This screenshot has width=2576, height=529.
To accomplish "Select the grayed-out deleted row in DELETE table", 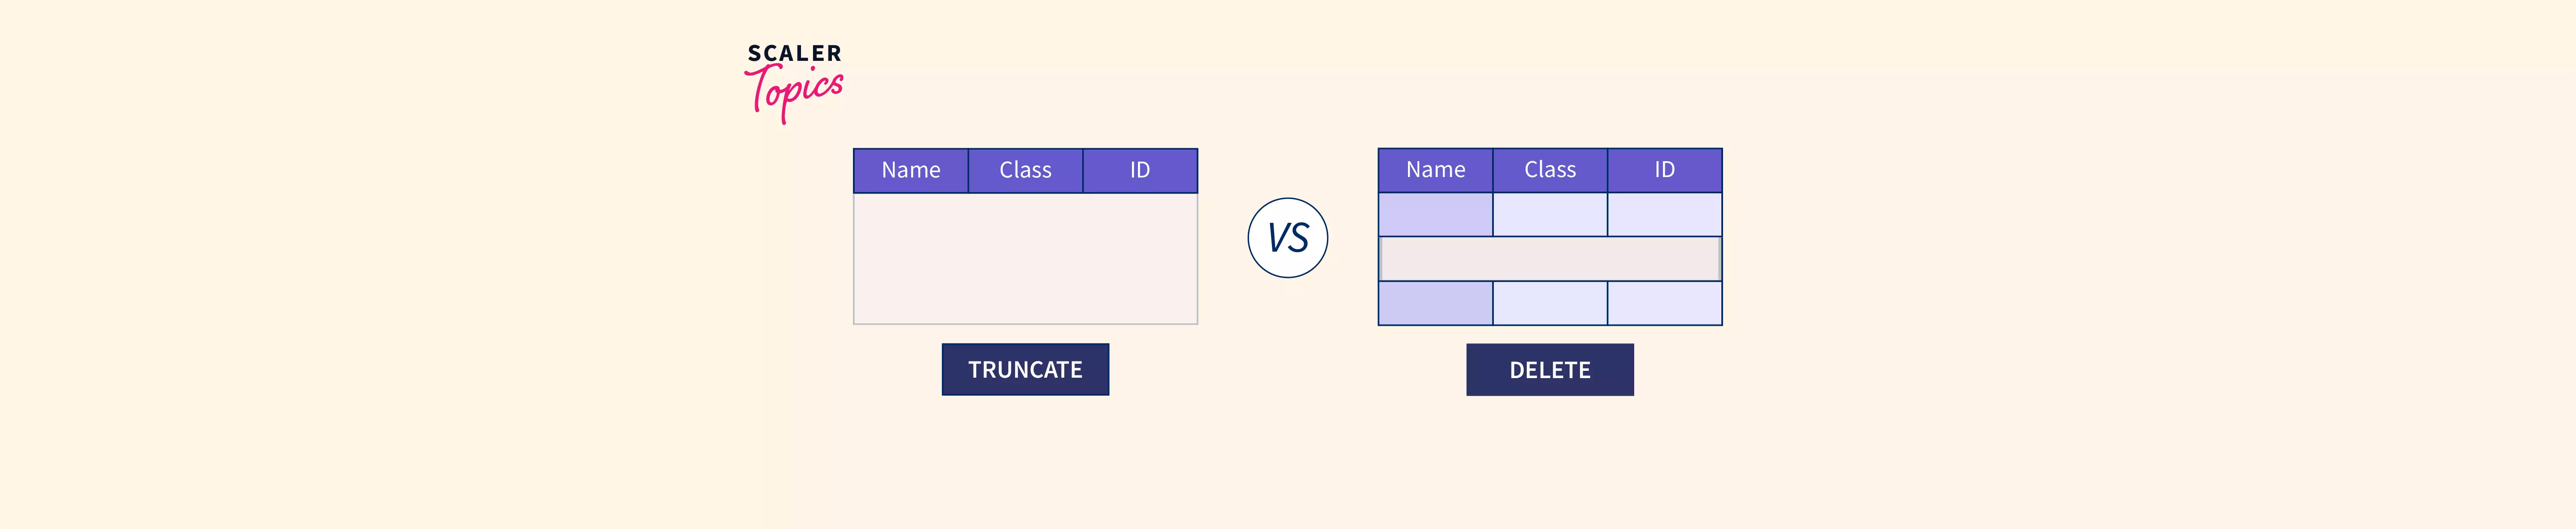I will (x=1550, y=259).
